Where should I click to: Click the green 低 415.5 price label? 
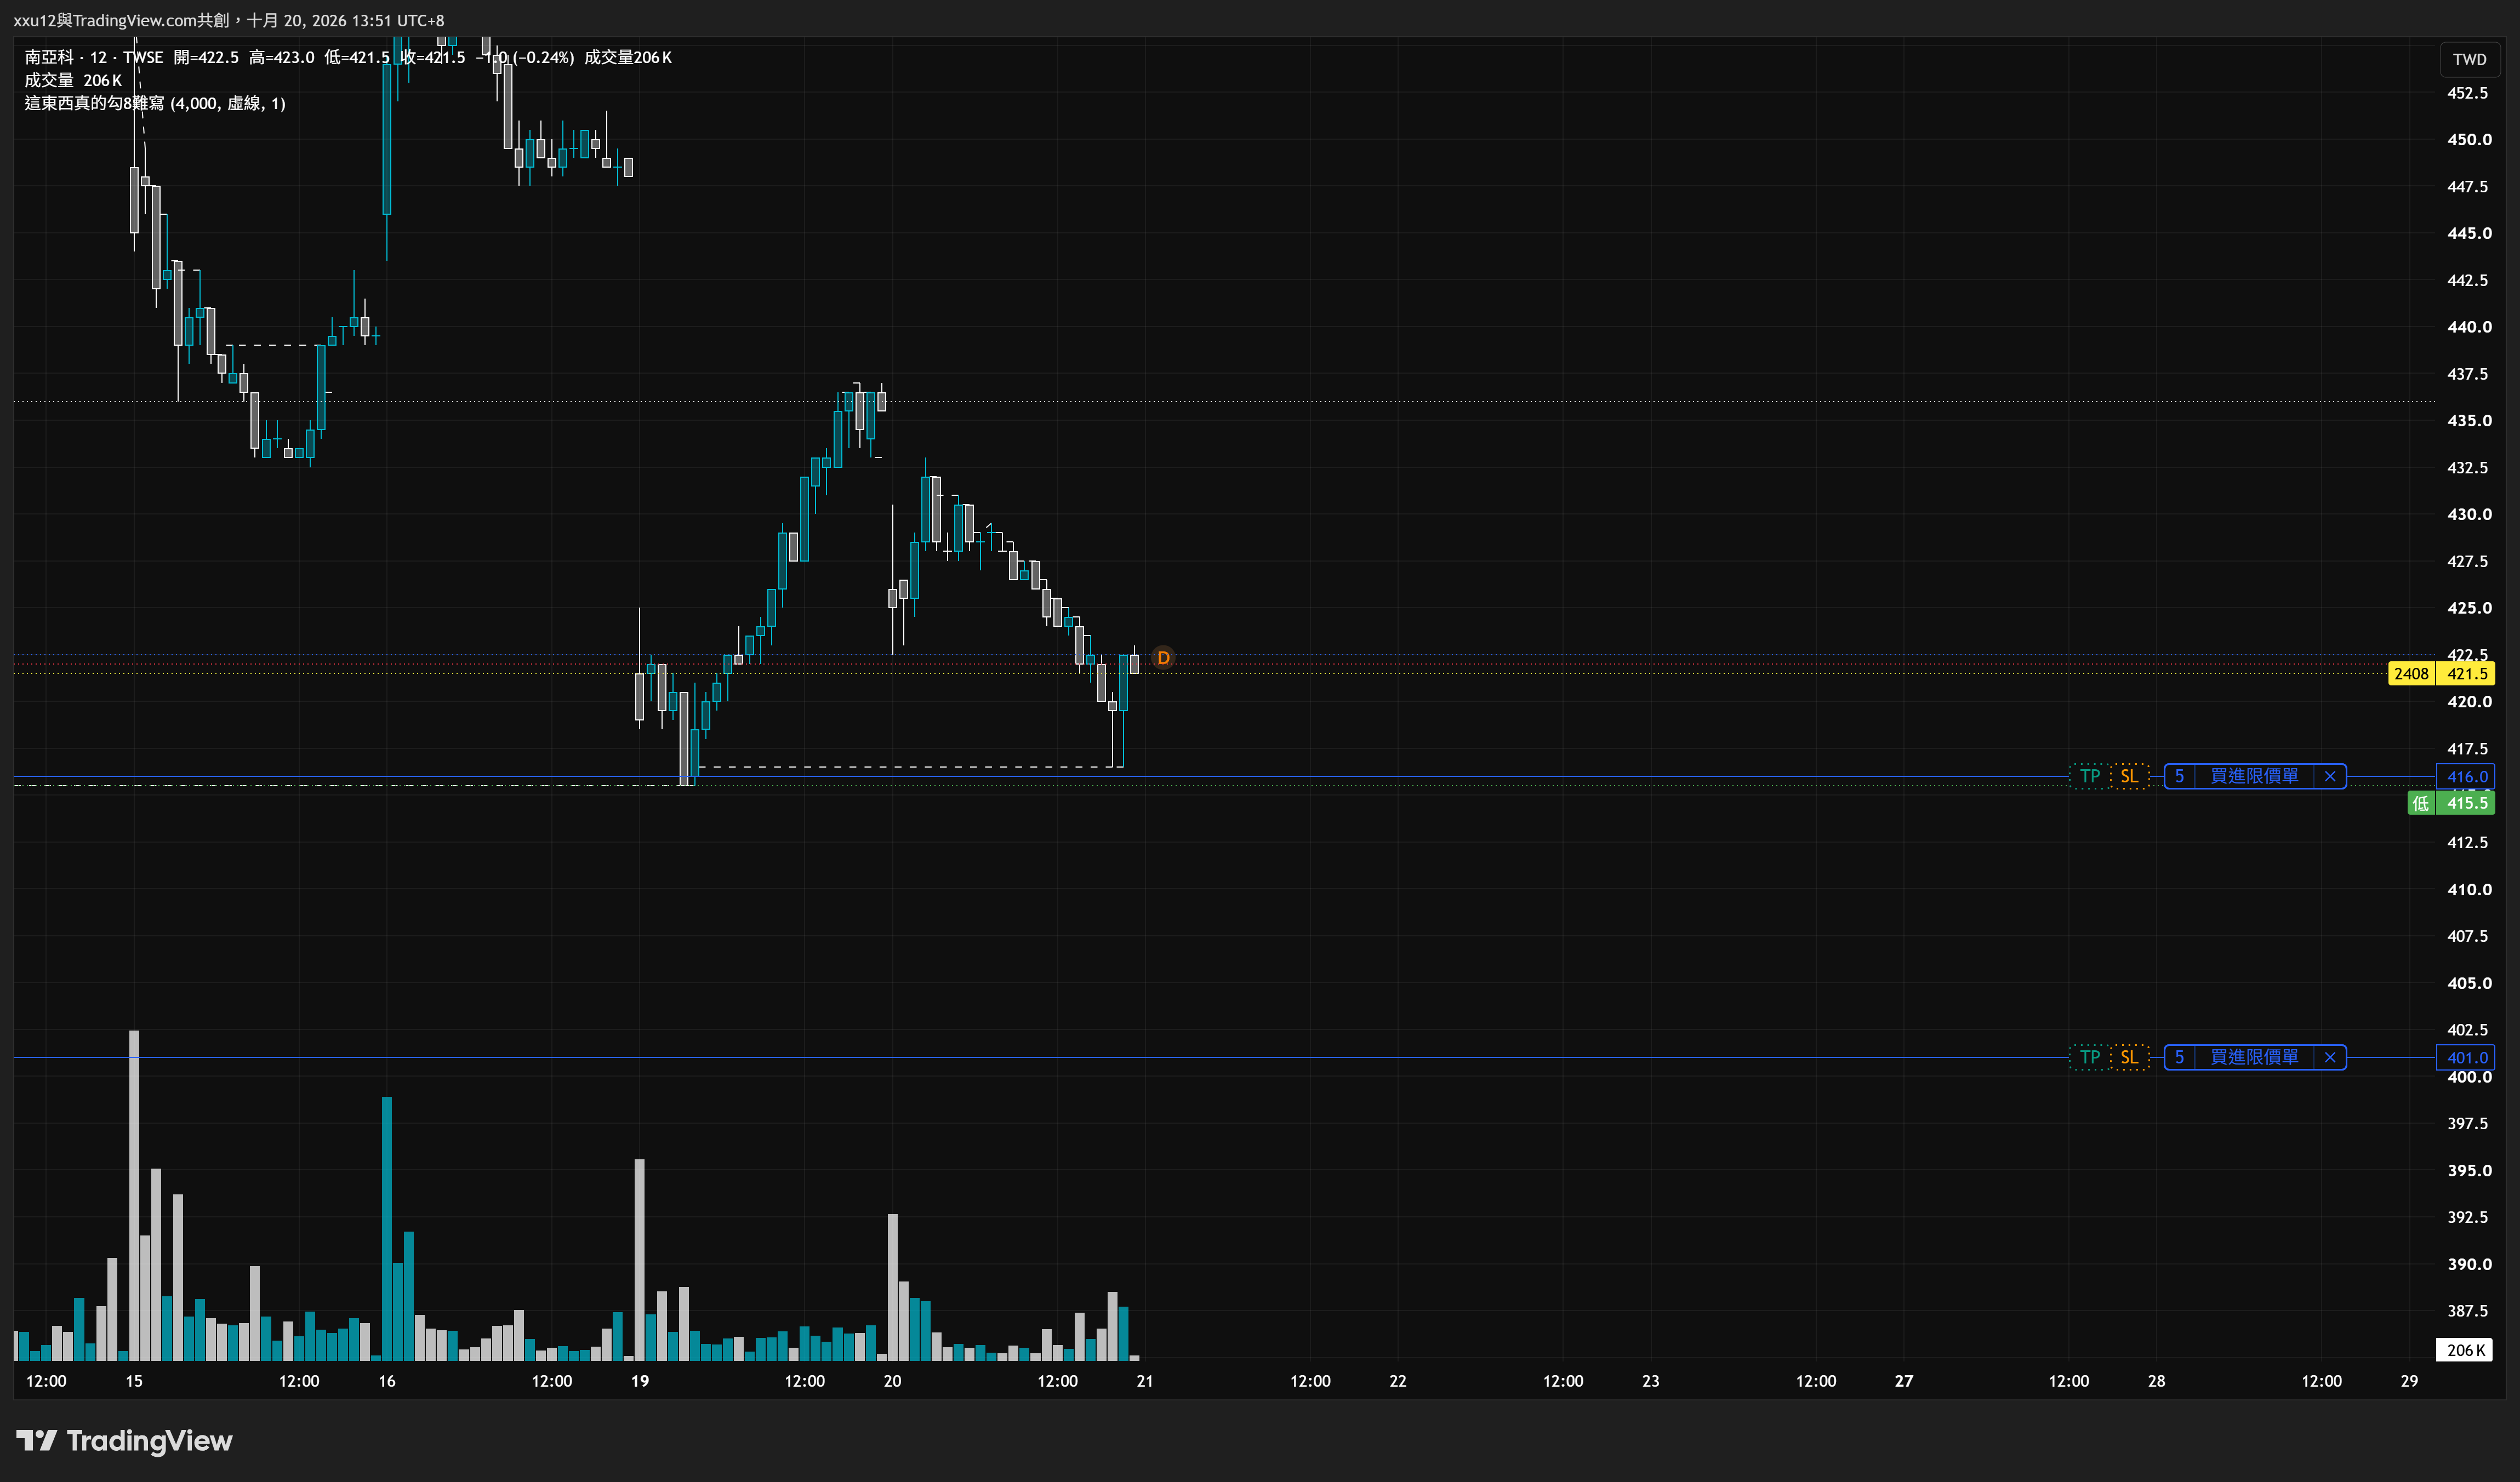coord(2451,803)
